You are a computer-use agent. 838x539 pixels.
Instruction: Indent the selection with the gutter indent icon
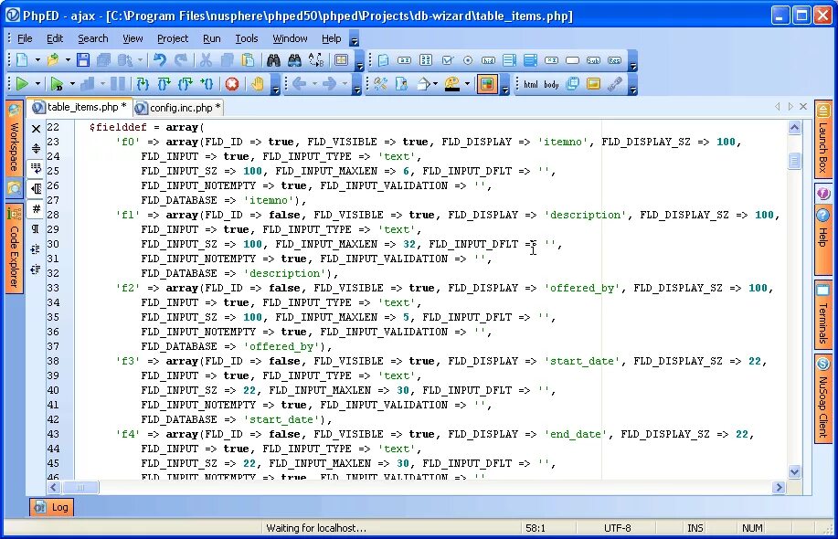point(36,248)
